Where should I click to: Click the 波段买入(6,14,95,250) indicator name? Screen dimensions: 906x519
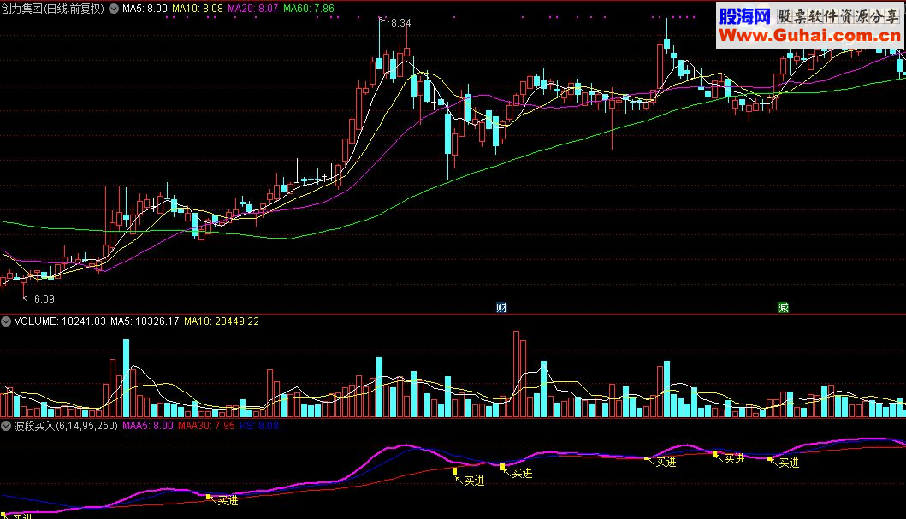[66, 426]
